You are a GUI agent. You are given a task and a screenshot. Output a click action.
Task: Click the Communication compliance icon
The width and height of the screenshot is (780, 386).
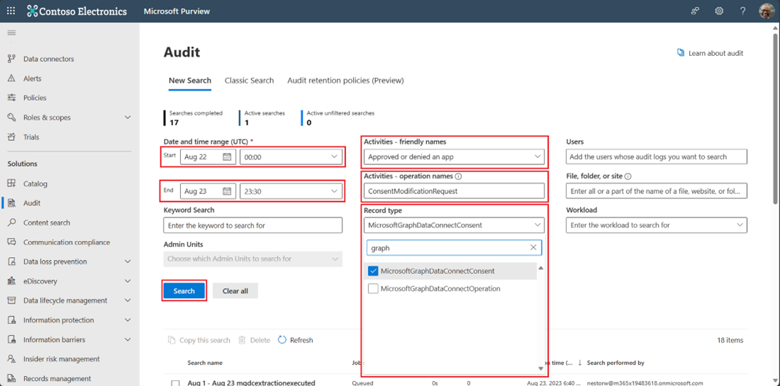click(12, 242)
